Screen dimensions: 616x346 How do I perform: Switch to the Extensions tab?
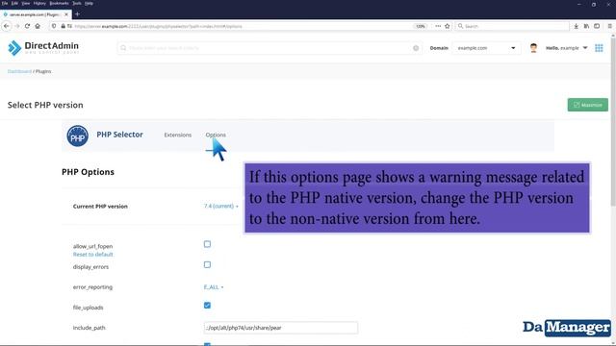pyautogui.click(x=177, y=135)
